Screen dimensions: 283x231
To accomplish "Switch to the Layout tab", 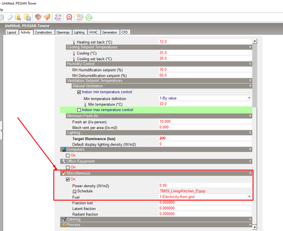I will pos(12,32).
